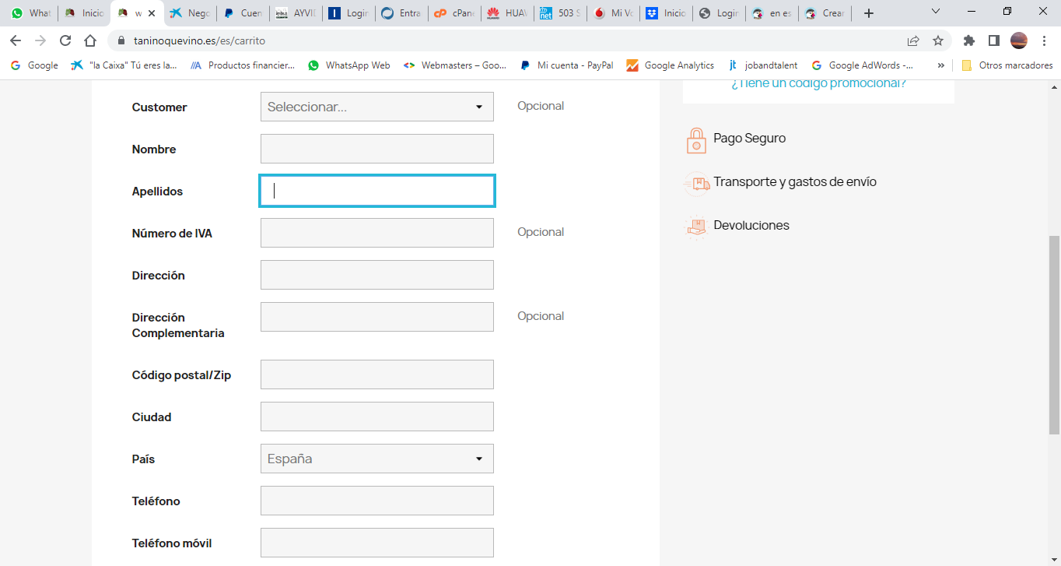Click the Código postal/Zip field
The image size is (1061, 566).
point(377,374)
